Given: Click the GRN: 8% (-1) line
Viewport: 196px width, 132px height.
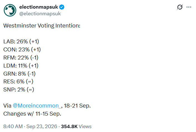Looking at the screenshot, I should [19, 74].
